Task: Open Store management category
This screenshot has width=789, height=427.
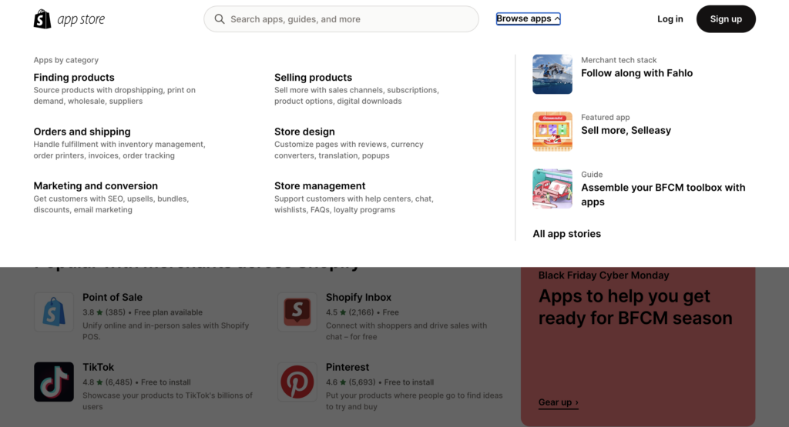Action: click(x=320, y=186)
